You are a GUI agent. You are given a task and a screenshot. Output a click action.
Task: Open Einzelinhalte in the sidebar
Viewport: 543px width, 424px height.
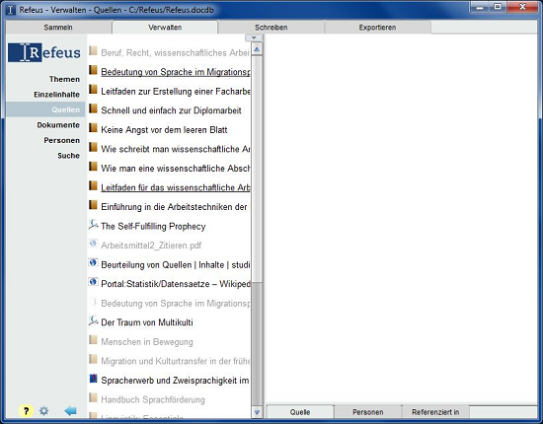point(57,95)
